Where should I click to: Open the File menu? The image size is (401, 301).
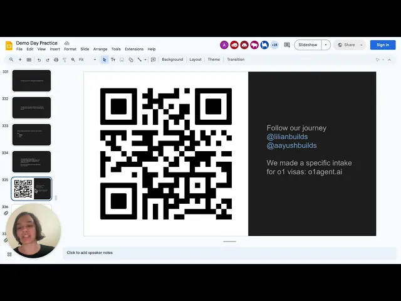point(19,49)
